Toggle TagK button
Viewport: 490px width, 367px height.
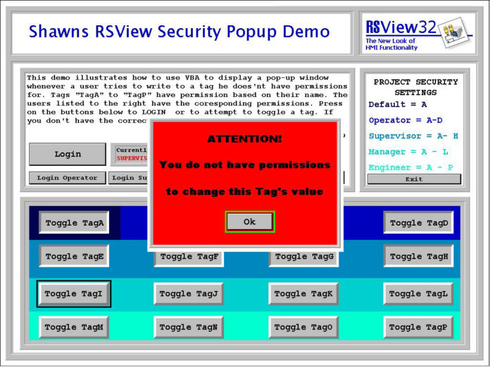(303, 294)
